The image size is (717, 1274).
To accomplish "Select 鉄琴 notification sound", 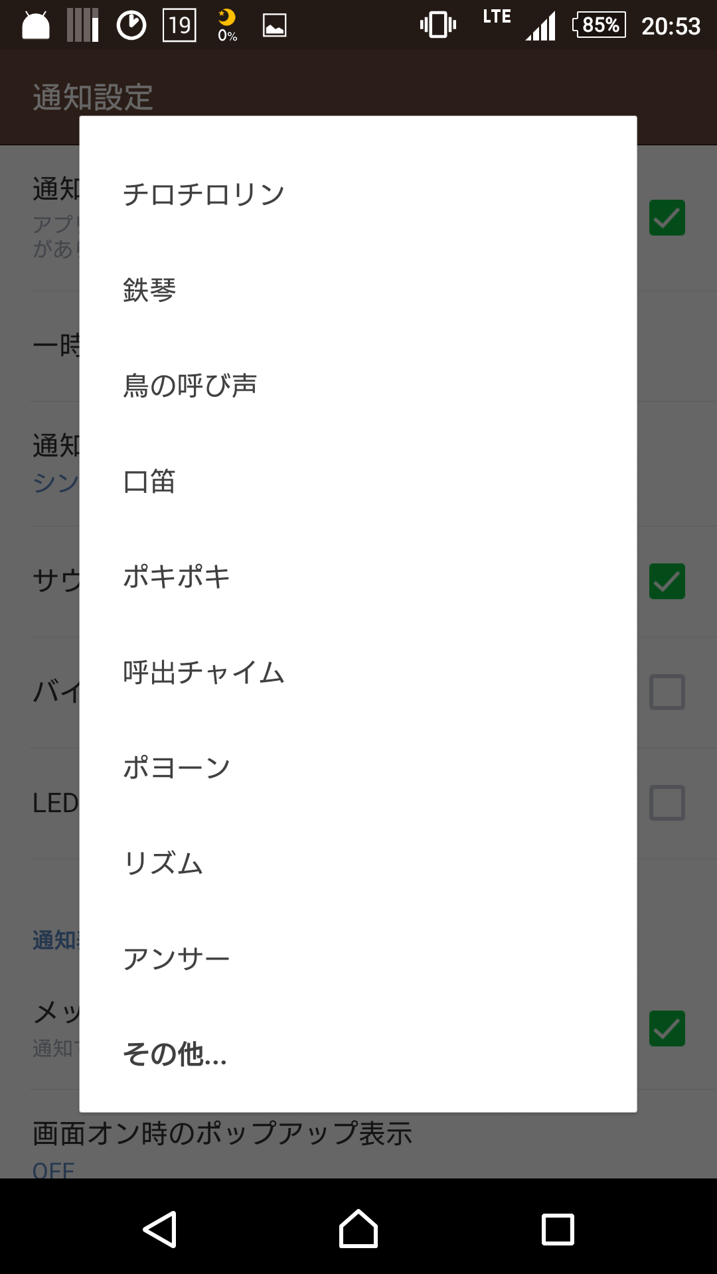I will coord(358,290).
